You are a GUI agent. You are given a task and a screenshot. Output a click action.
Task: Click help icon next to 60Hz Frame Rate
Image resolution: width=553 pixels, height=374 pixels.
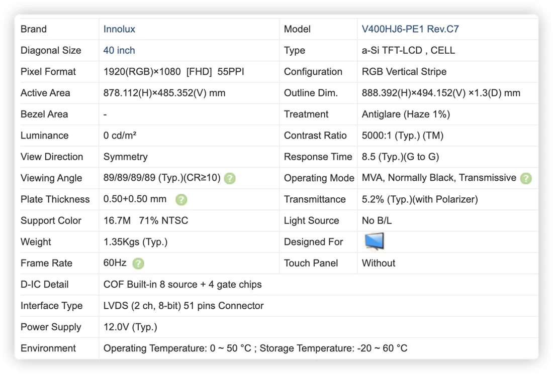pos(138,264)
